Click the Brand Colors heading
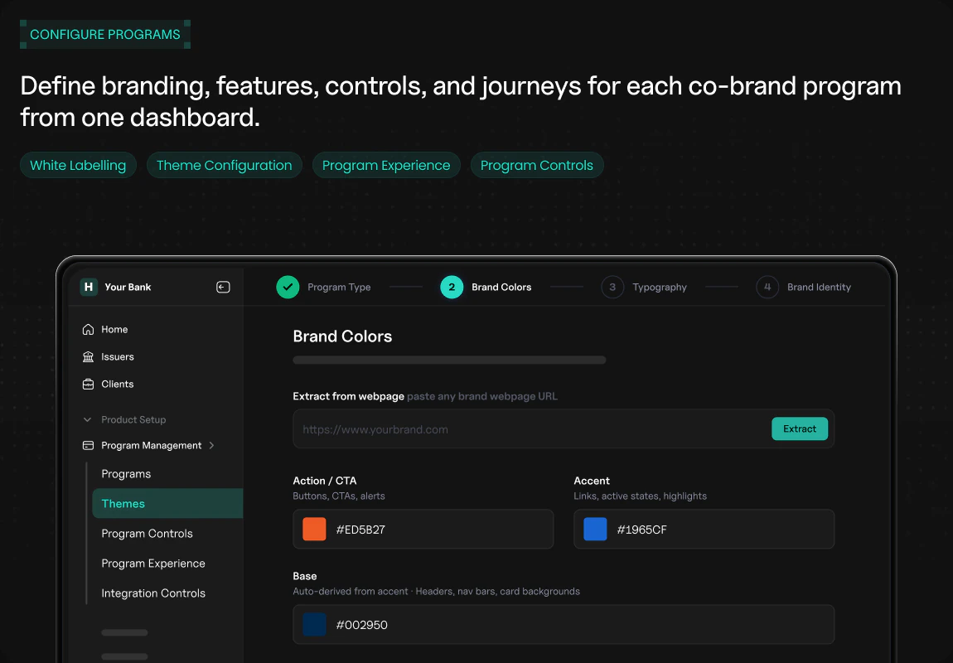 [342, 336]
